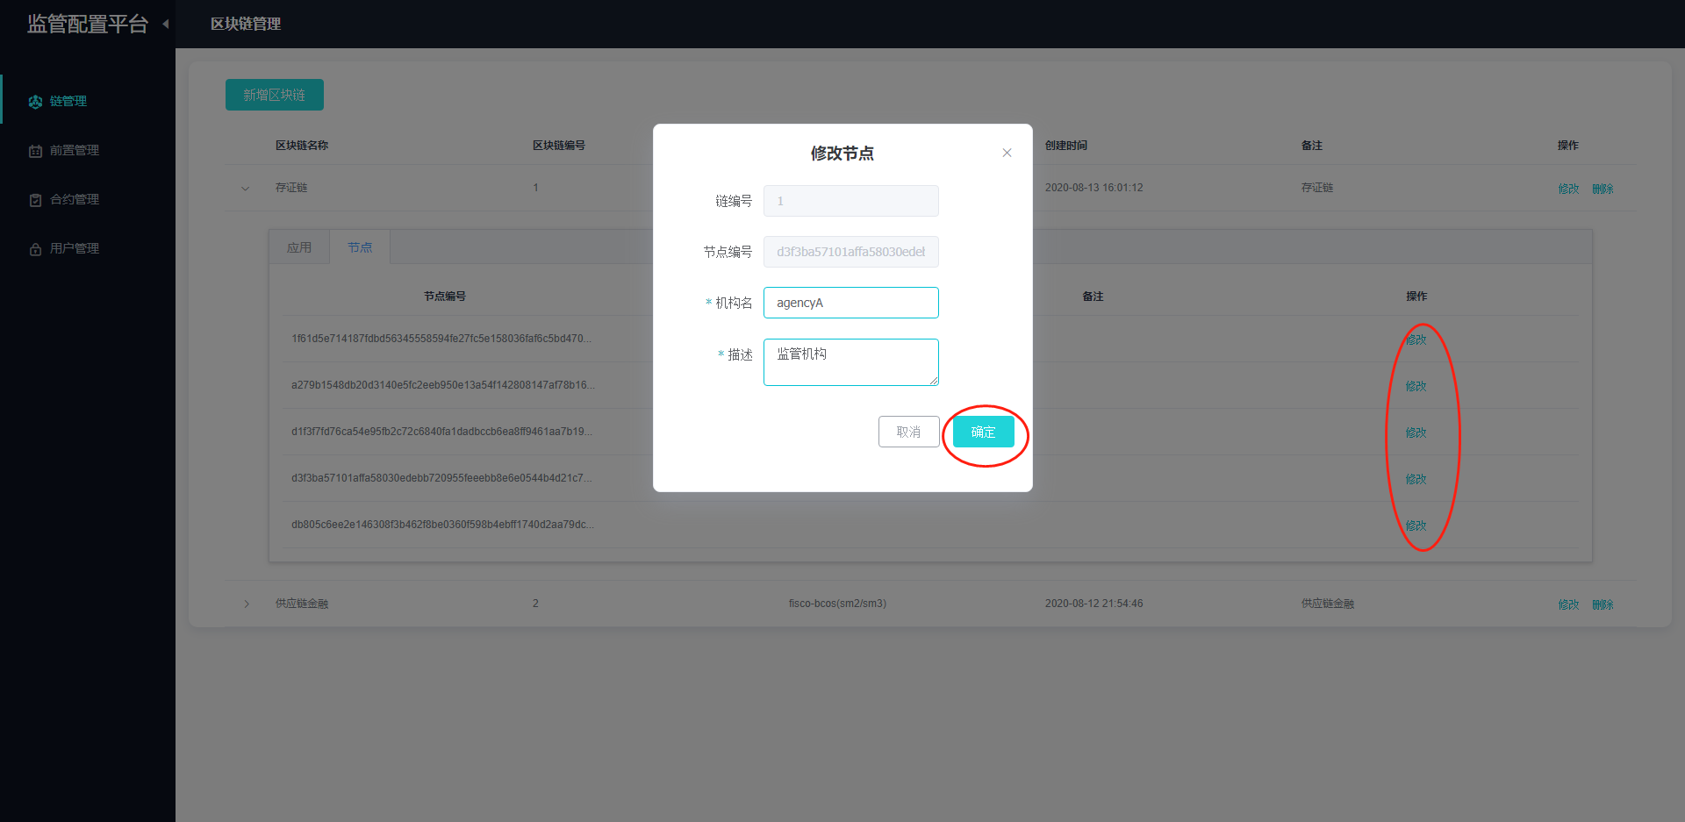Click the 供应链金融 chain name
1685x822 pixels.
click(302, 604)
